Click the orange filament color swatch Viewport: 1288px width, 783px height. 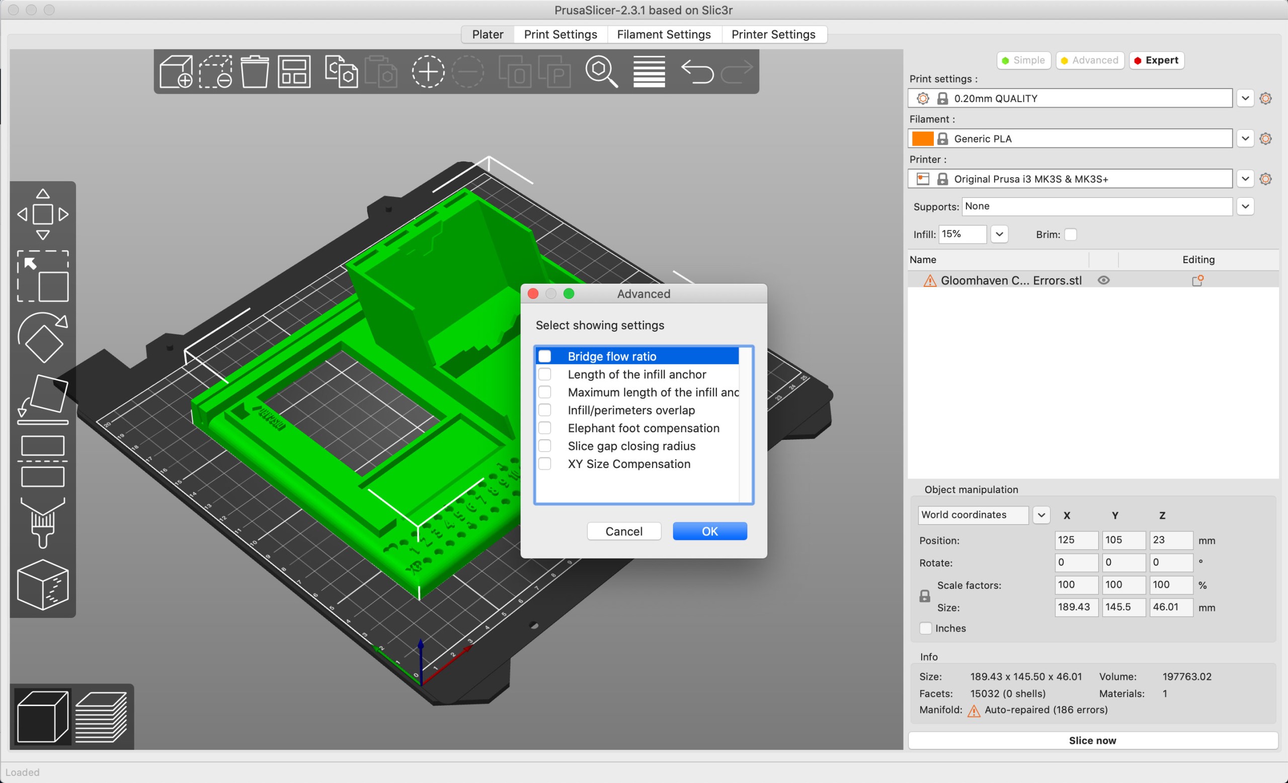(922, 139)
